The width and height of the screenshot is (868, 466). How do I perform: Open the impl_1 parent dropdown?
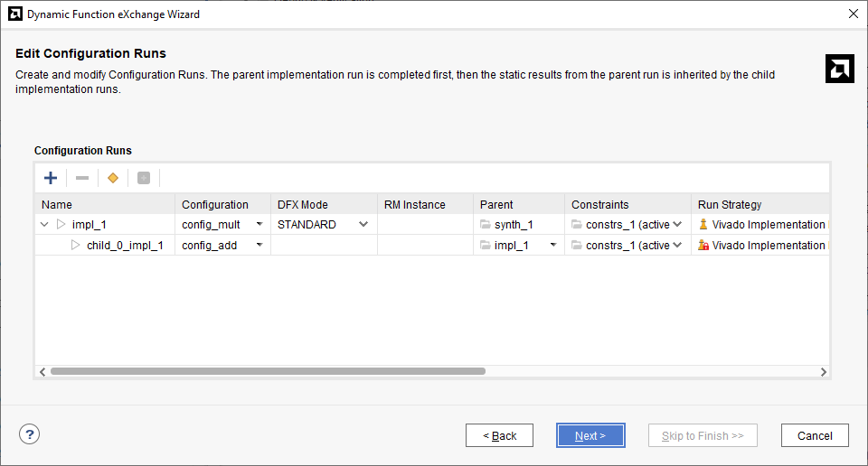553,246
